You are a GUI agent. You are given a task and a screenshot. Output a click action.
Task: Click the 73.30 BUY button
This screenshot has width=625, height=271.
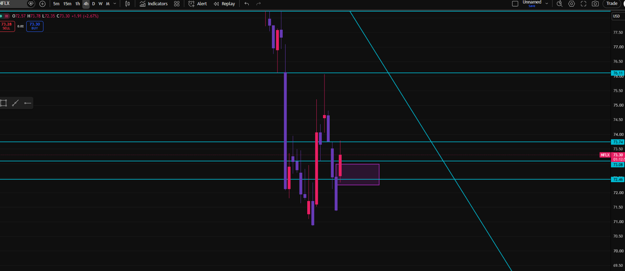35,26
